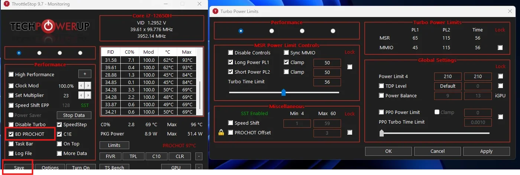Click the PP0 Turbo Time Limit slider handle
The height and width of the screenshot is (175, 520).
(381, 133)
